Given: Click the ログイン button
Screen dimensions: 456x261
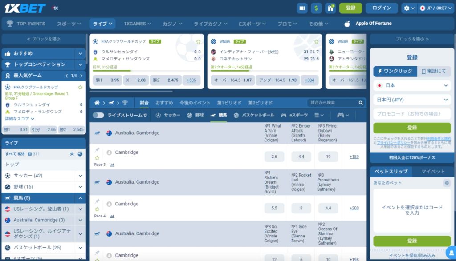Looking at the screenshot, I should pyautogui.click(x=382, y=8).
